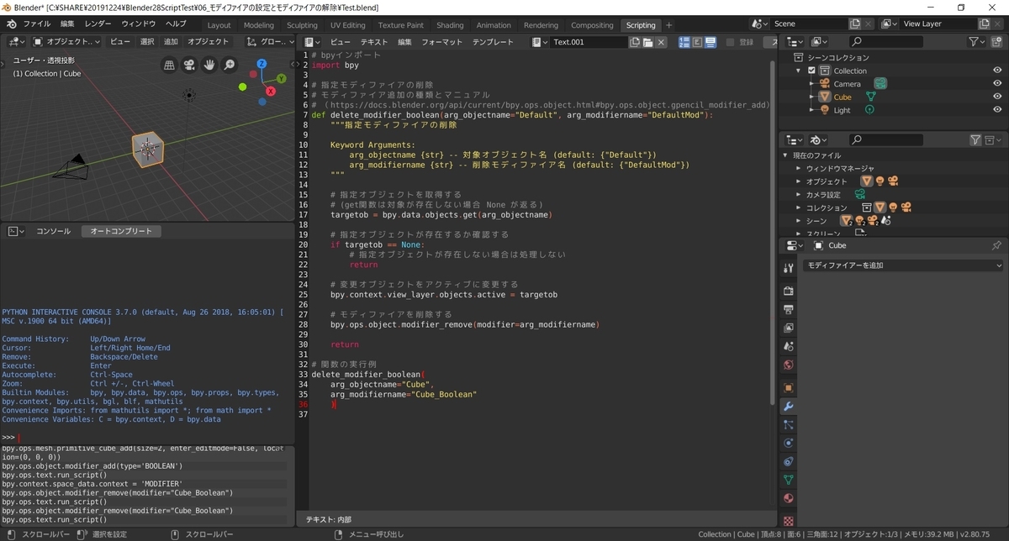The width and height of the screenshot is (1009, 541).
Task: Expand コレクション in the Blend-file data panel
Action: pos(799,207)
